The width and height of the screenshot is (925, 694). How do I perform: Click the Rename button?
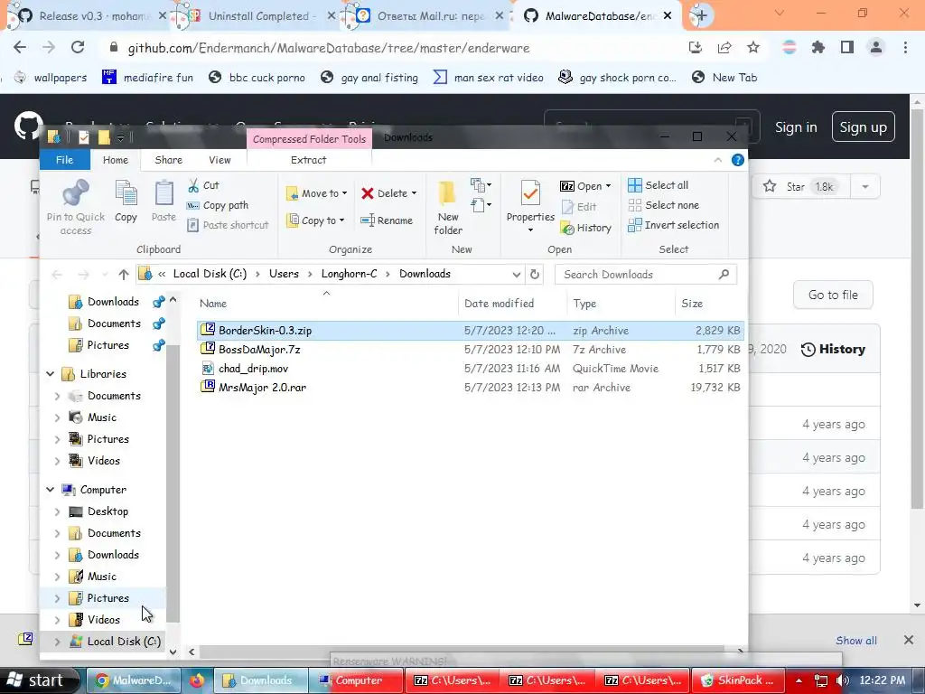[x=387, y=220]
